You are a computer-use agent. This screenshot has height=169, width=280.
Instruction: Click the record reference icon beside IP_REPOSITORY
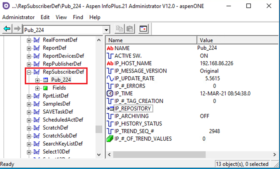[110, 109]
